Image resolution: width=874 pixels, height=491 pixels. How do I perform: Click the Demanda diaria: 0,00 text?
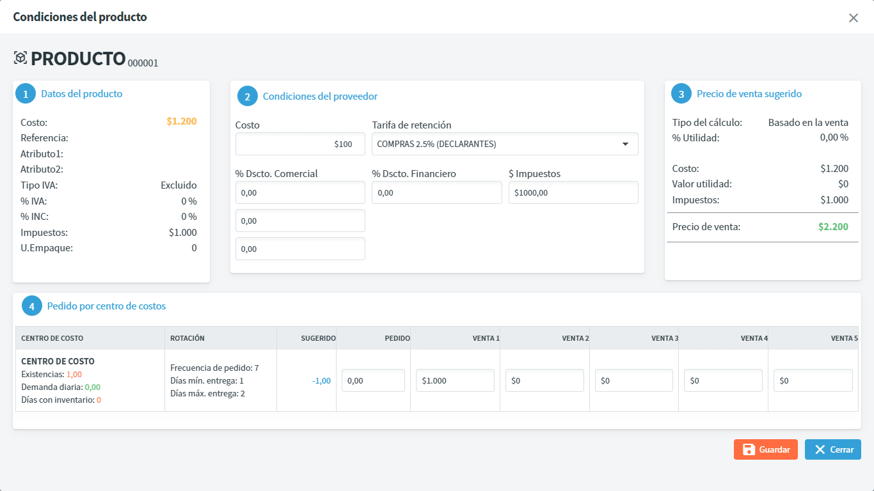tap(61, 387)
